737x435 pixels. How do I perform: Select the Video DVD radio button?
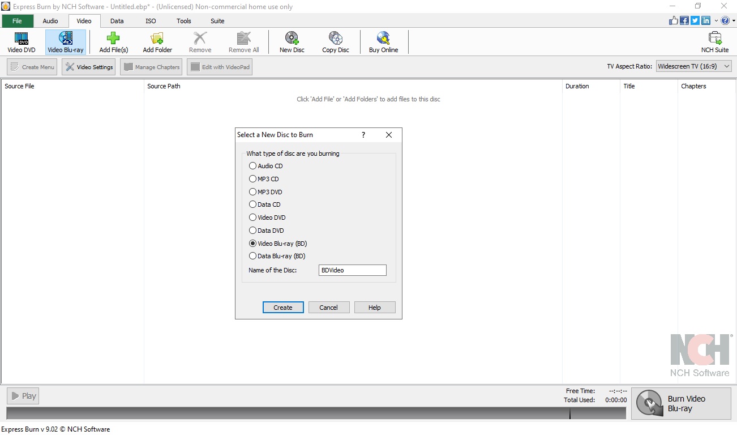point(253,217)
